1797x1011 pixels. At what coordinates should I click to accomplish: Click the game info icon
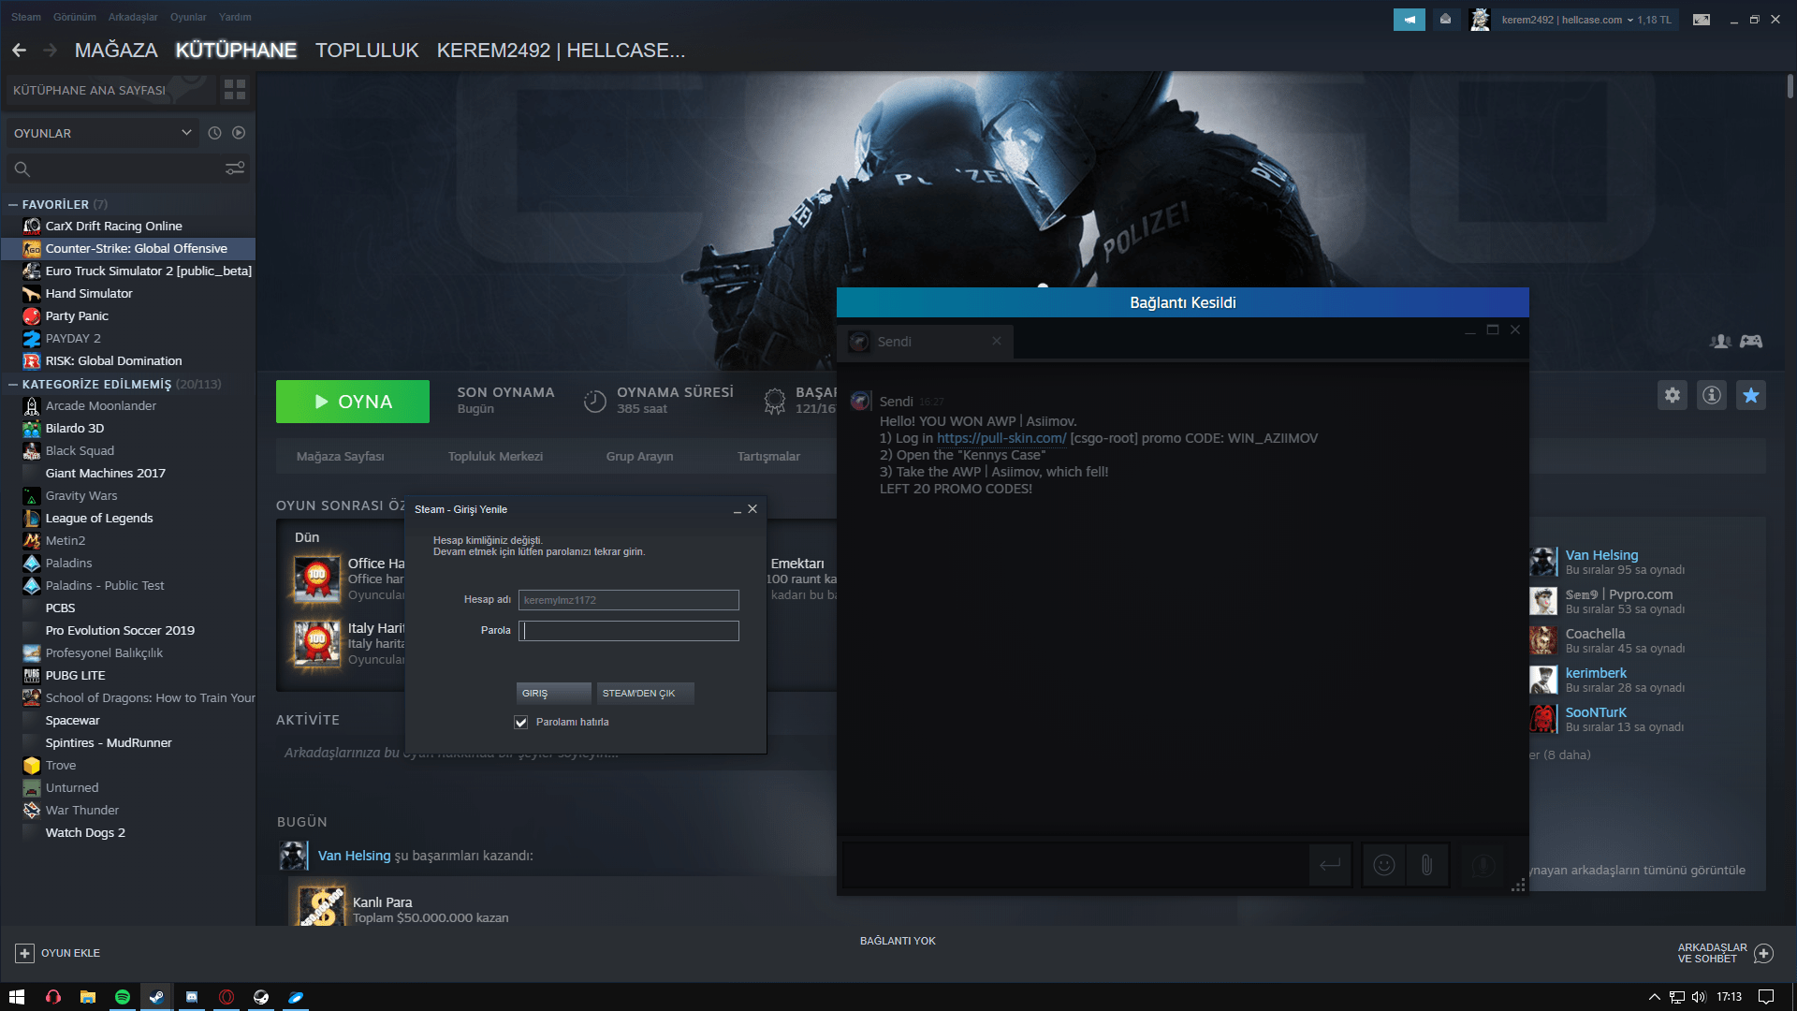coord(1712,395)
